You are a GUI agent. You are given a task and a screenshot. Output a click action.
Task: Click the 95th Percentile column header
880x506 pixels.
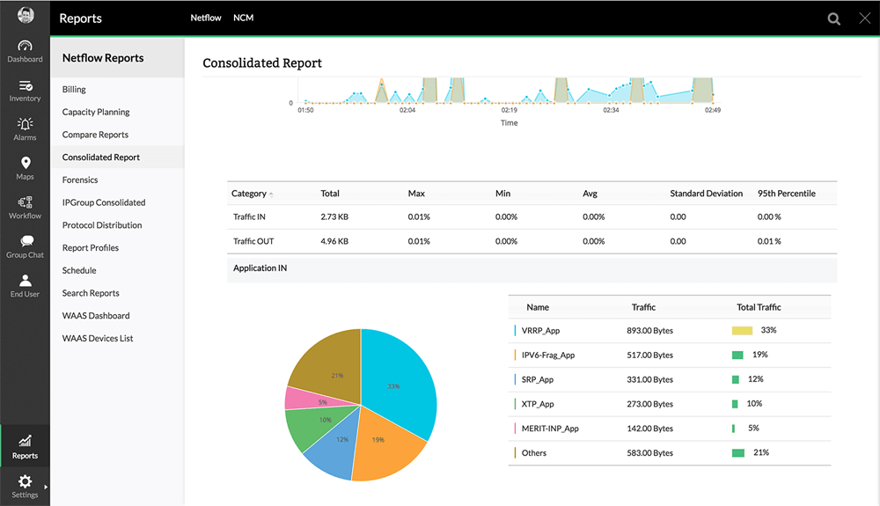click(786, 194)
